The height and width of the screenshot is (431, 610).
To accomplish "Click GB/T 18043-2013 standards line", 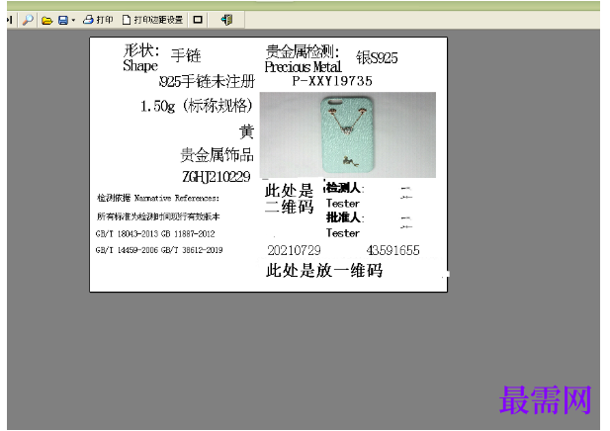I will coord(155,233).
